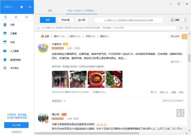Click the shield badge icon in header
191x135 pixels.
[x=21, y=7]
